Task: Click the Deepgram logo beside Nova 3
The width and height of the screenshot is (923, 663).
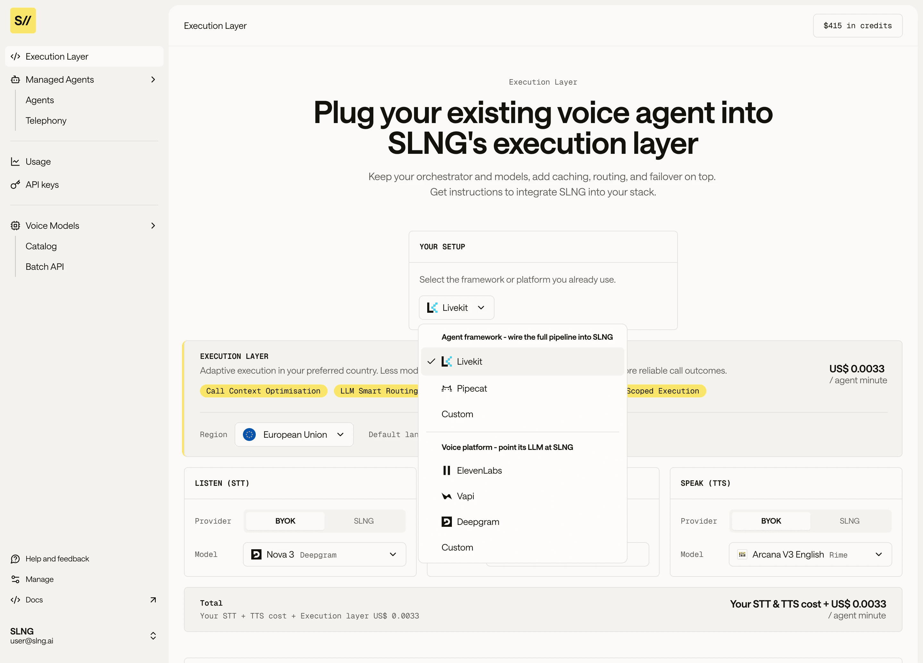Action: pos(256,554)
